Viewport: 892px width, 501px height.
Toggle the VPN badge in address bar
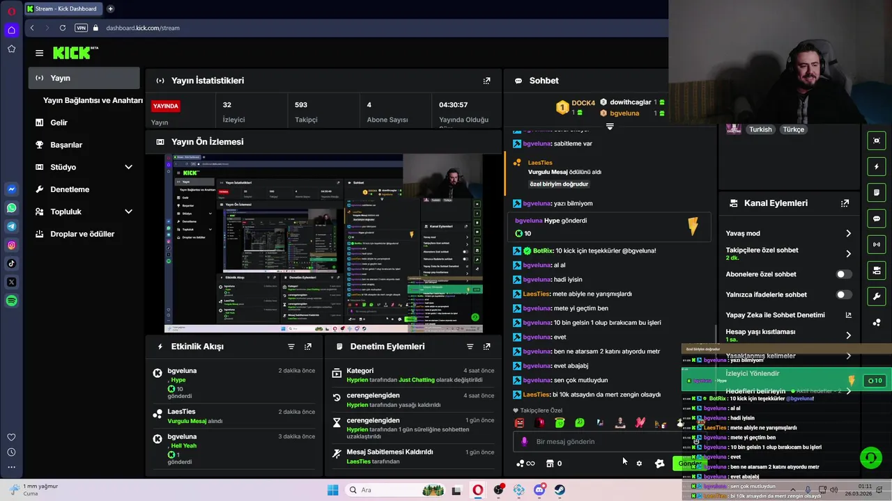coord(82,28)
